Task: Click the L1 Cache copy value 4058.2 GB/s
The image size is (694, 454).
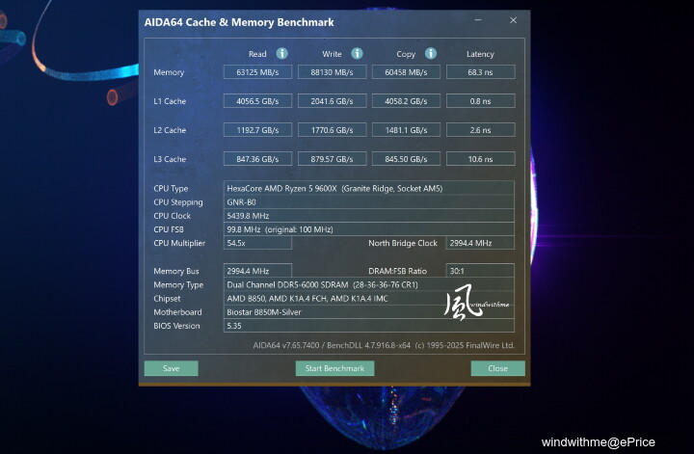Action: click(x=407, y=101)
